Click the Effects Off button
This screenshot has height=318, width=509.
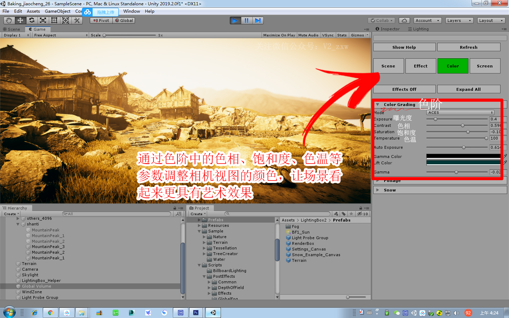tap(404, 89)
